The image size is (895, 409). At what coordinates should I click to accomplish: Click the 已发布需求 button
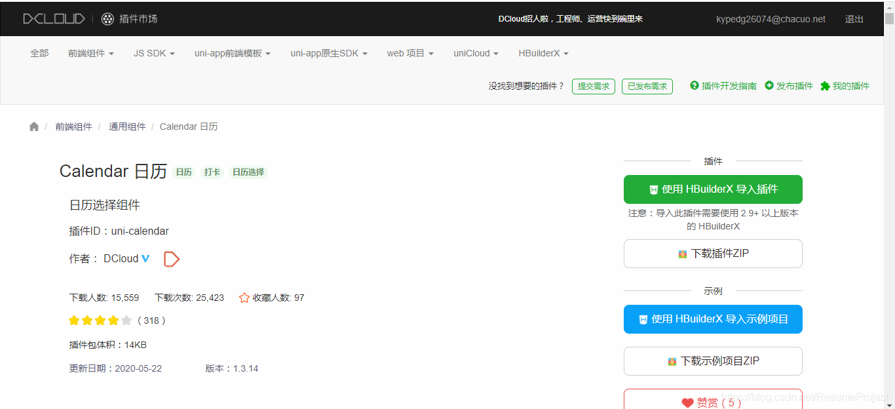[x=647, y=86]
